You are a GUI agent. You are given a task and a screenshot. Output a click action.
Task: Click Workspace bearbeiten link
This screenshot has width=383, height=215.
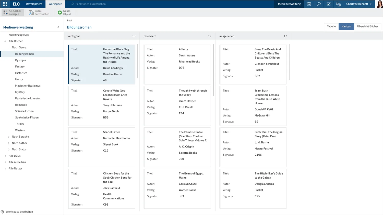[19, 212]
